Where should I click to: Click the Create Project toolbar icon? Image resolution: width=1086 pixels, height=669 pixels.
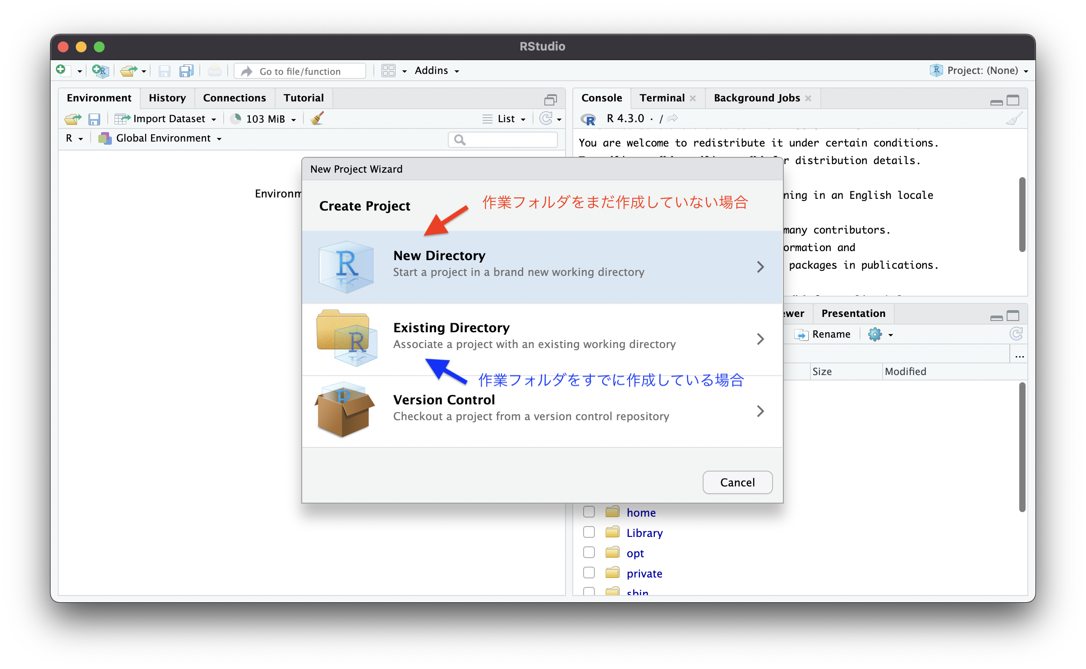point(100,71)
